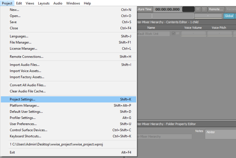Open the Help menu
Screen dimensions: 236x158
tap(87, 3)
